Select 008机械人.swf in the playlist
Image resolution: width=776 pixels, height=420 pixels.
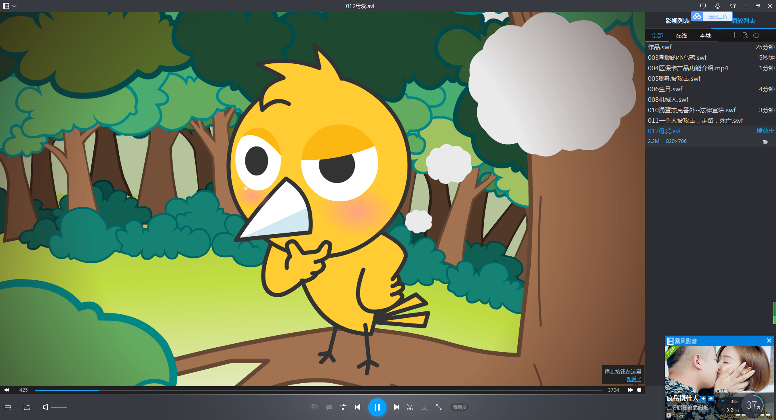(x=711, y=100)
